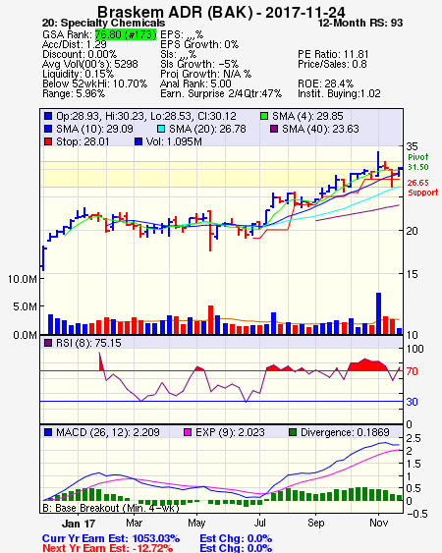The height and width of the screenshot is (553, 442).
Task: Click the red 26.65 Support label
Action: 422,188
